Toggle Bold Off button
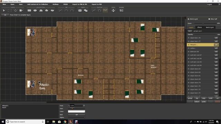The height and width of the screenshot is (124, 221). (76, 115)
